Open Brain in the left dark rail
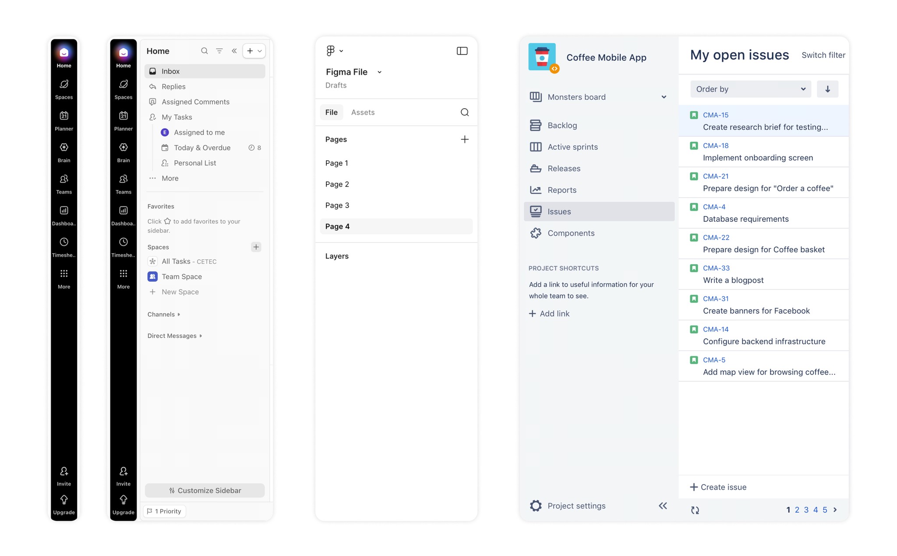Image resolution: width=897 pixels, height=556 pixels. click(x=64, y=151)
